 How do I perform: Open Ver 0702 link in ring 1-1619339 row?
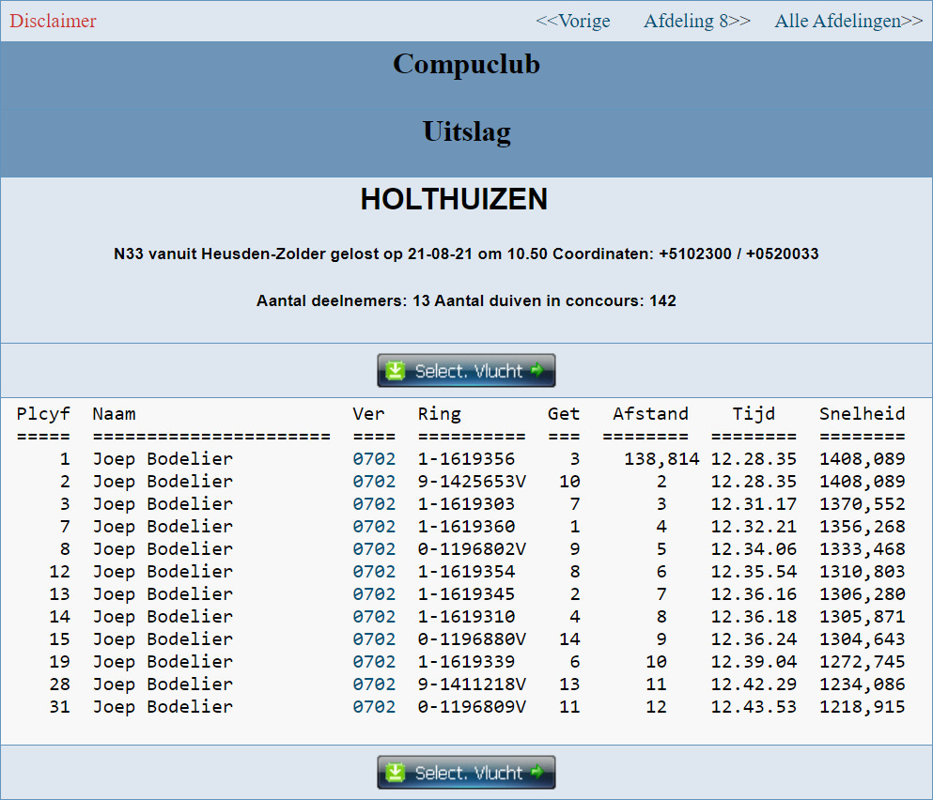[x=374, y=663]
